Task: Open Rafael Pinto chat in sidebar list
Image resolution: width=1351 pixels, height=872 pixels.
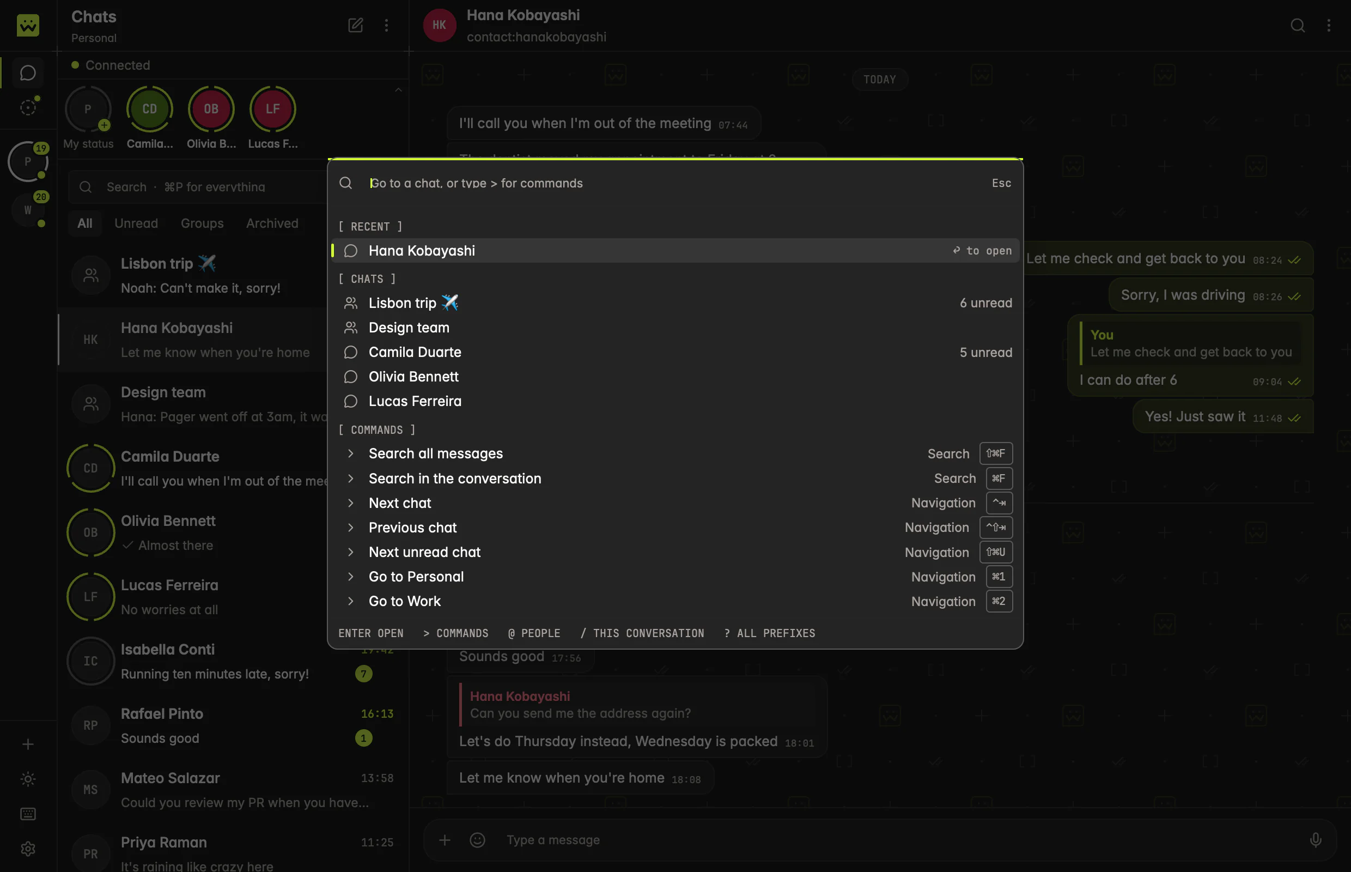Action: click(233, 726)
